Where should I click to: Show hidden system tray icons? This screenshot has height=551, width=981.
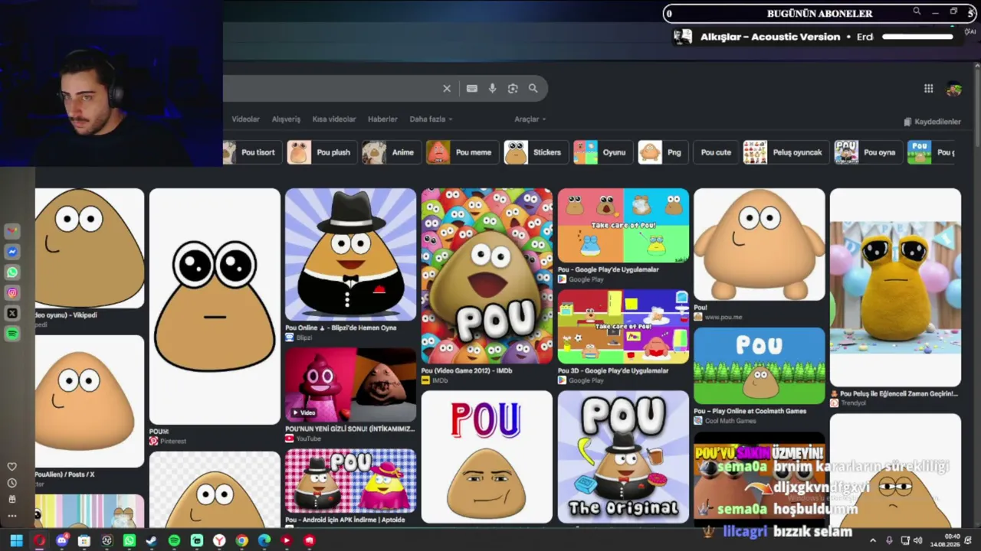[872, 541]
